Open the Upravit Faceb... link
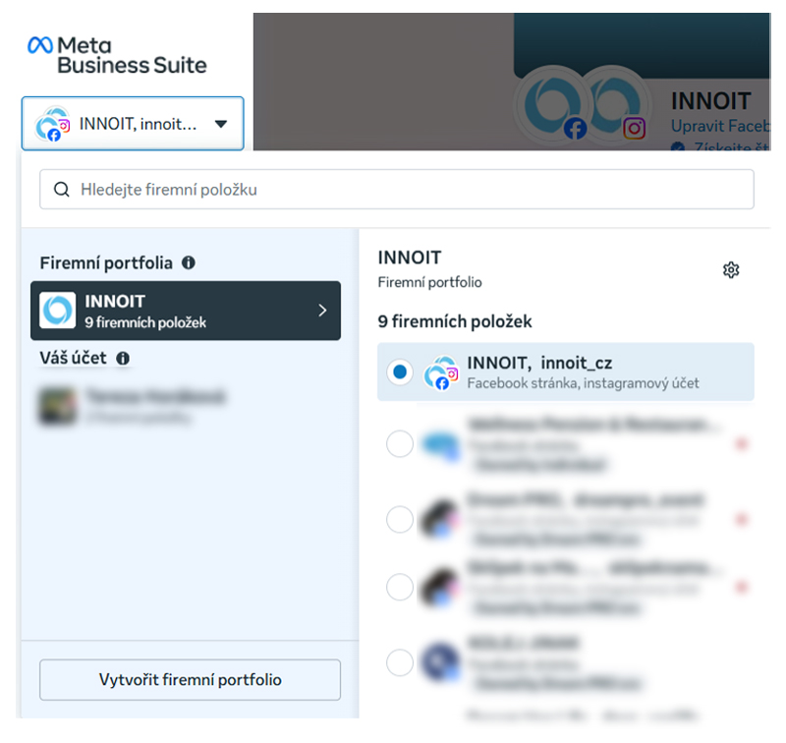Viewport: 786px width, 743px height. coord(720,126)
